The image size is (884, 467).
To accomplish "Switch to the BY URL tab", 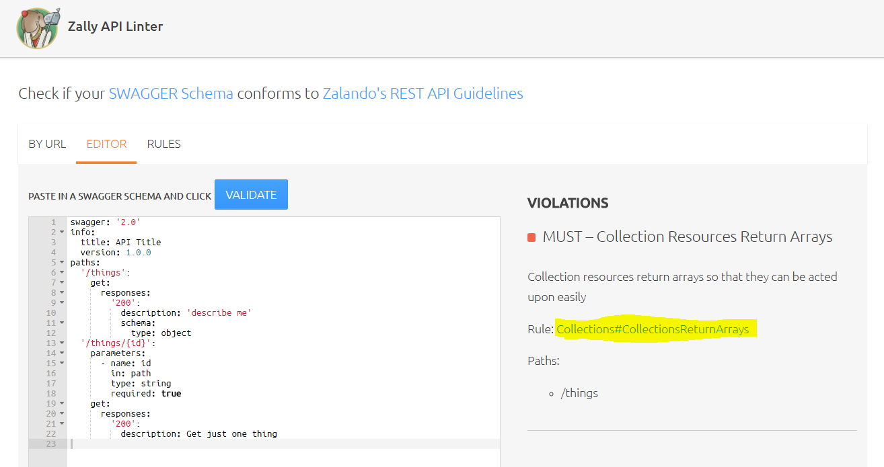I will (x=47, y=143).
